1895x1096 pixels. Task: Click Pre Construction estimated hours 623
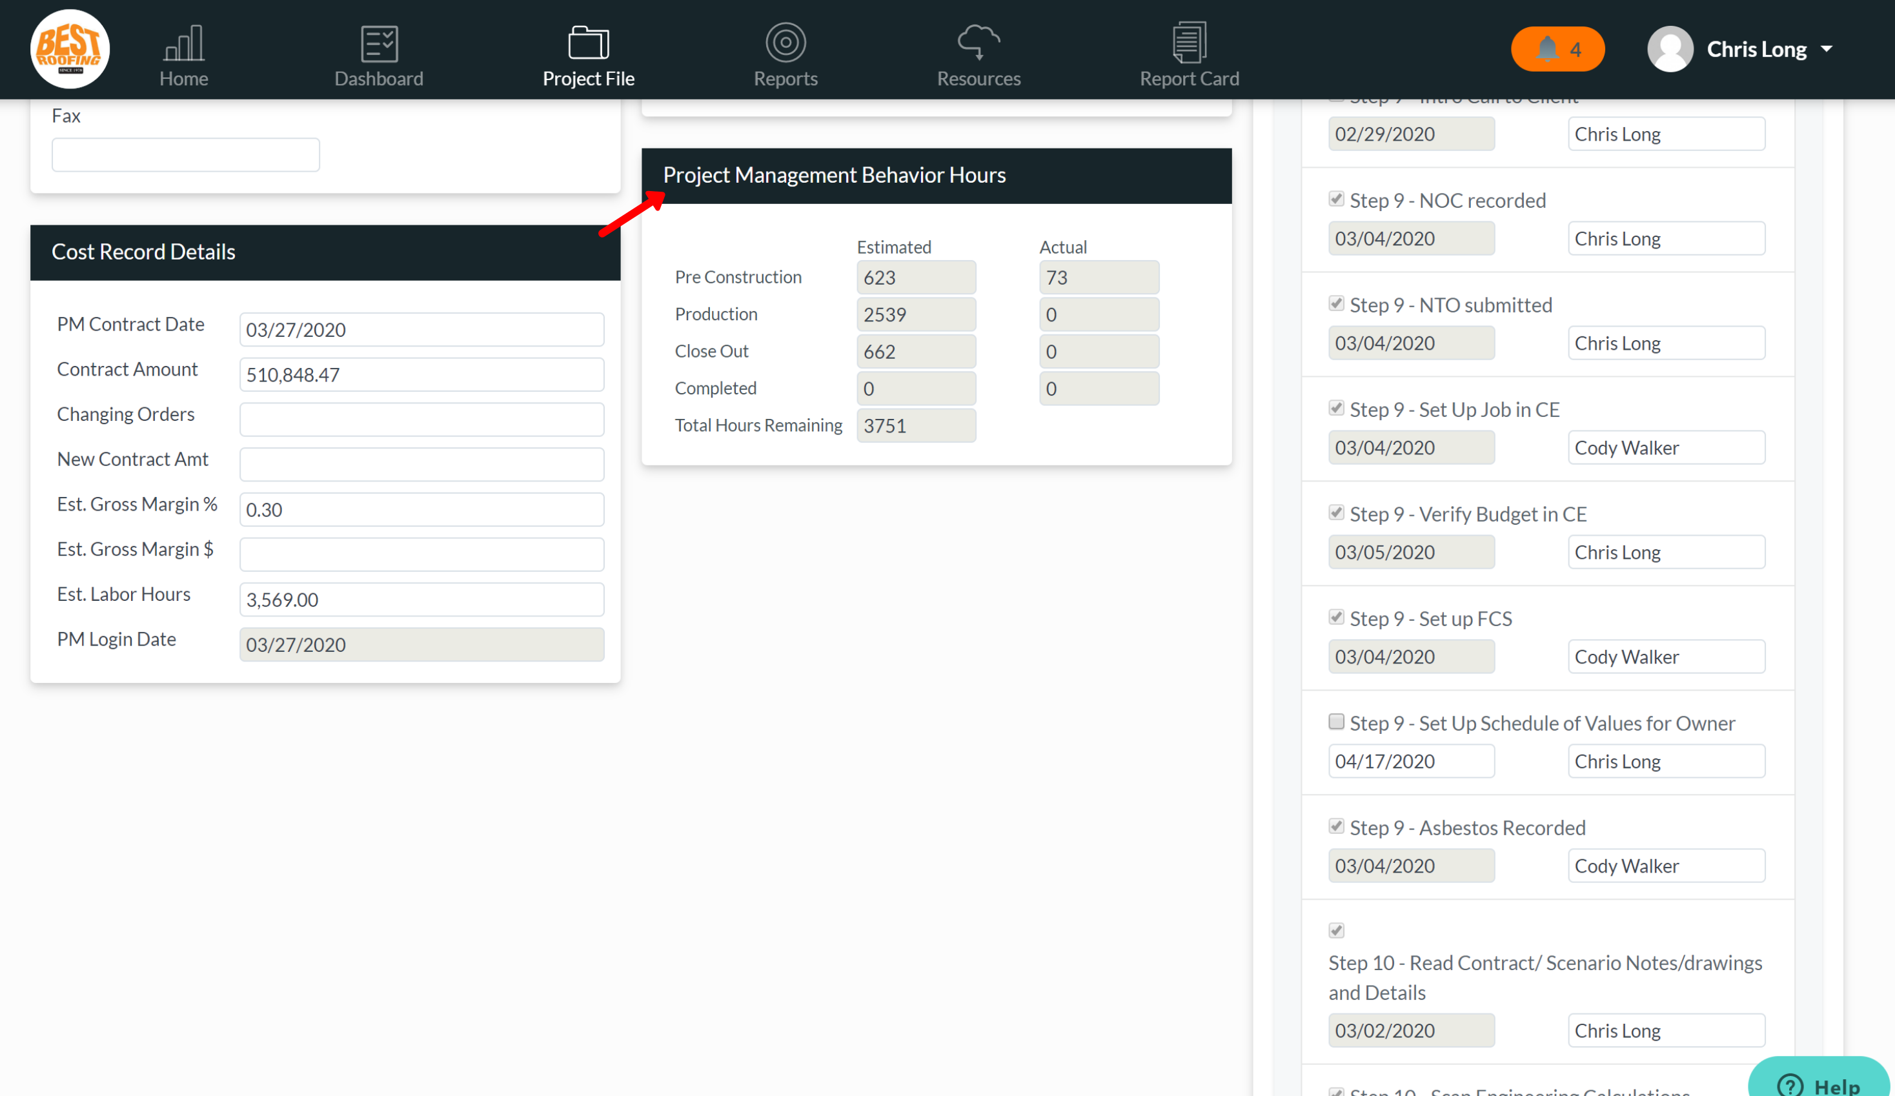click(916, 278)
